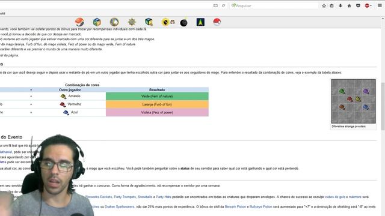Screen dimensions: 385x216
Task: Open the Party Hats link
Action: (164, 197)
